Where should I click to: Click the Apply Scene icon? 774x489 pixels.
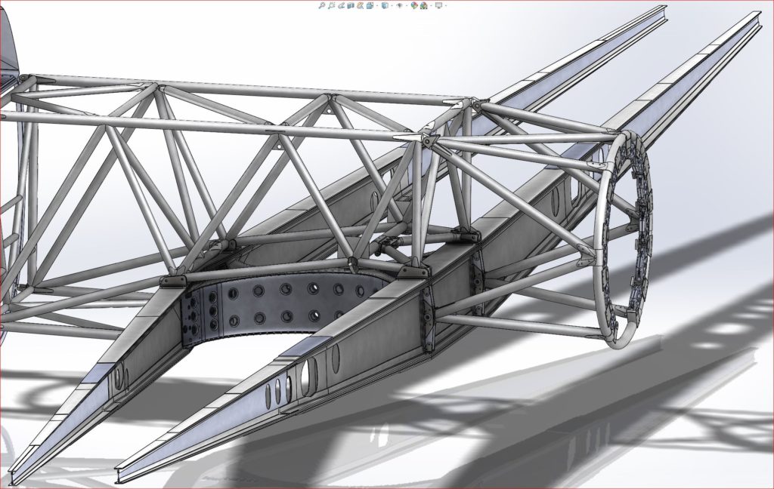423,6
